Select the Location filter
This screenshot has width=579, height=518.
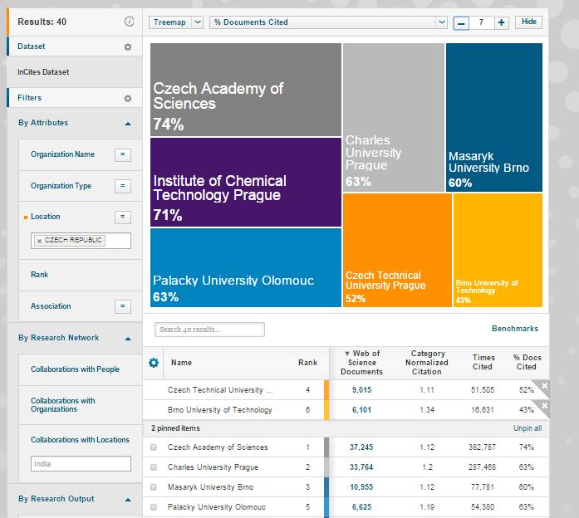tap(46, 217)
